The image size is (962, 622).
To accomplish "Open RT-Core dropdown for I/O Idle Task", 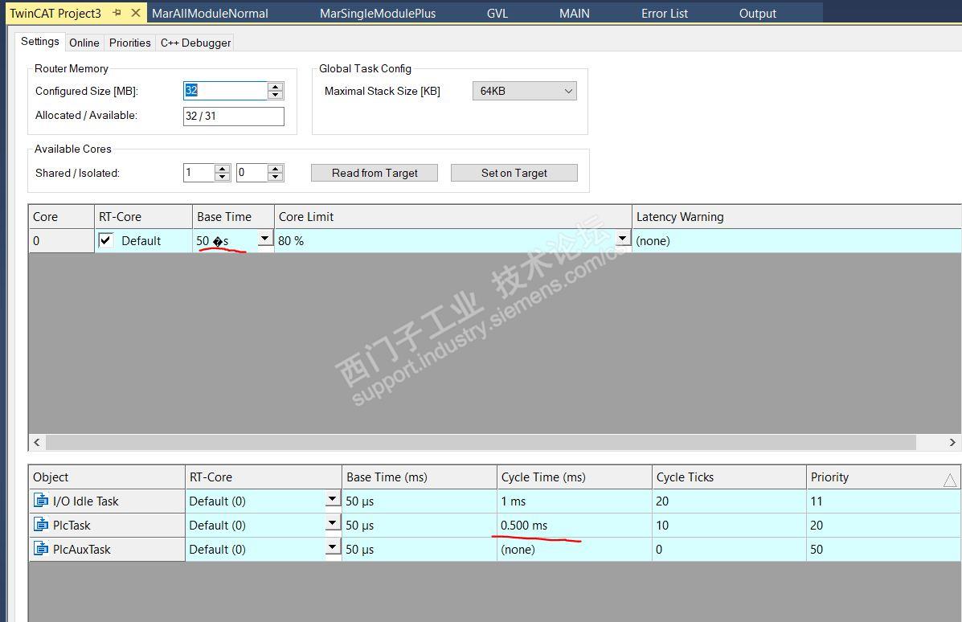I will 333,499.
